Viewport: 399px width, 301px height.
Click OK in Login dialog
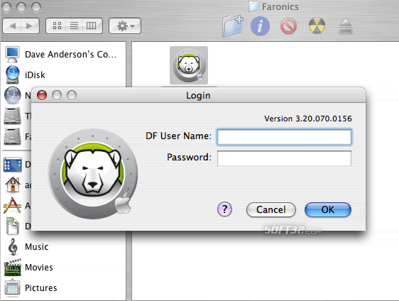click(x=328, y=210)
